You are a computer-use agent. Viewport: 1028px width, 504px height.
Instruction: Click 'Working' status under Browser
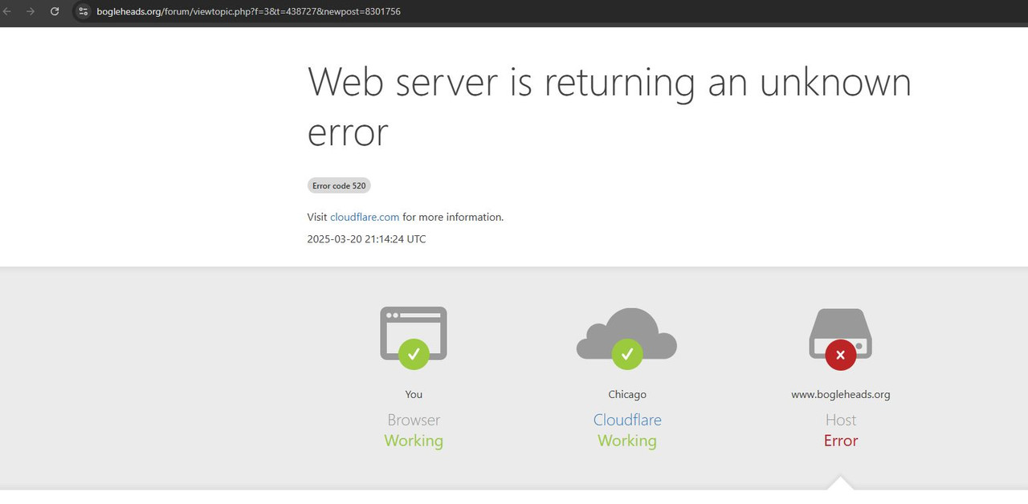point(414,441)
